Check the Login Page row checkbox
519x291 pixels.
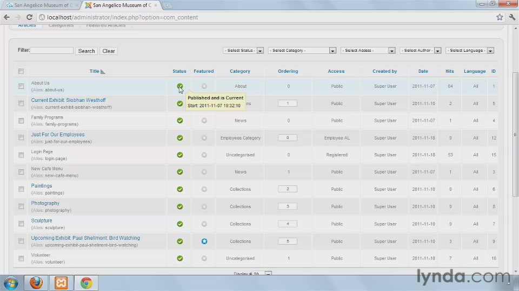point(21,155)
